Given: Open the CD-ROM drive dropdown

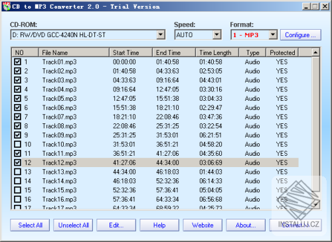Looking at the screenshot, I should pos(161,34).
